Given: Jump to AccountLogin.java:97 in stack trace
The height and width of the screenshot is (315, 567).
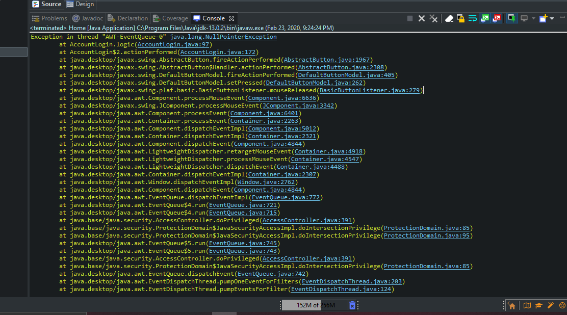Looking at the screenshot, I should pyautogui.click(x=173, y=44).
